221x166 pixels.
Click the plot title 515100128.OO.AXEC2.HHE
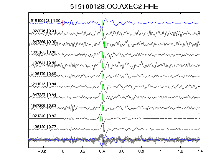pyautogui.click(x=114, y=7)
